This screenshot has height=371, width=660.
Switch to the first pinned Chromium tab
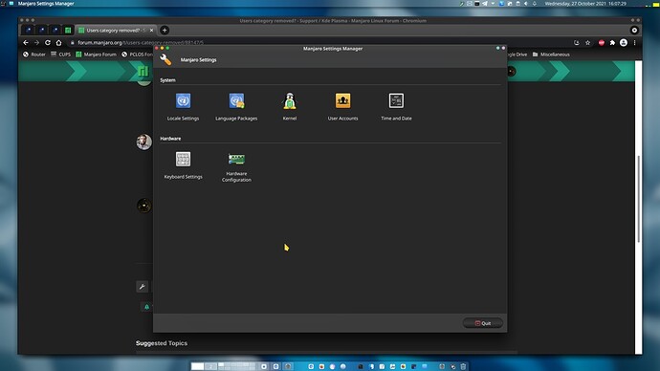point(29,31)
